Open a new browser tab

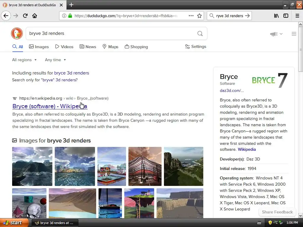pyautogui.click(x=71, y=5)
